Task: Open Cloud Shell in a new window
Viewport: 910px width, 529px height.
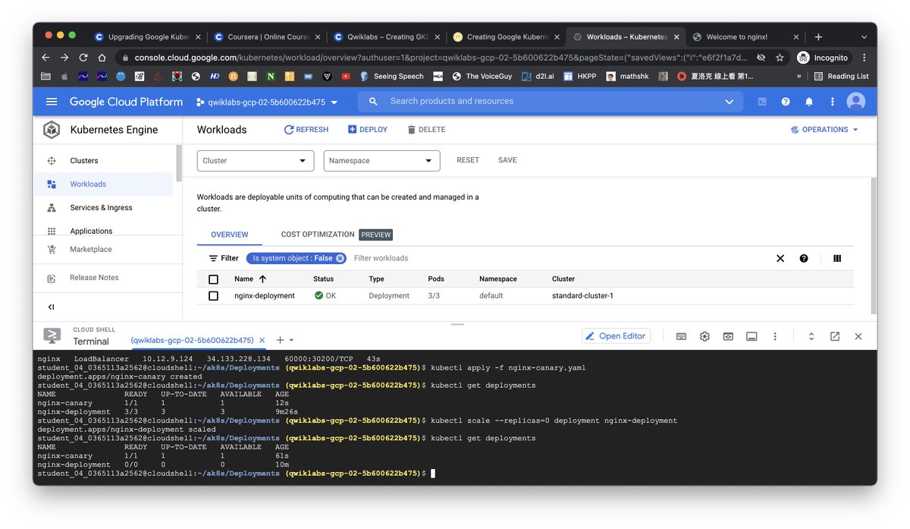Action: (x=835, y=336)
